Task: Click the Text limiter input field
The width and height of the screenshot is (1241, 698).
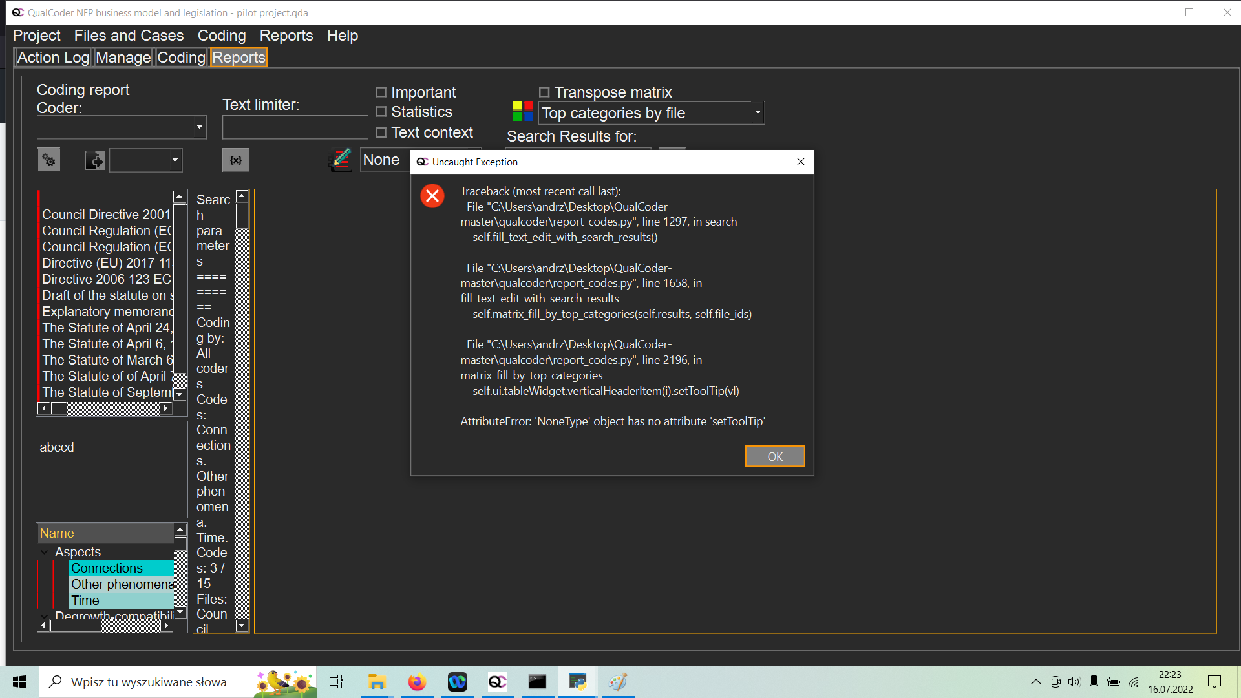Action: pyautogui.click(x=295, y=127)
